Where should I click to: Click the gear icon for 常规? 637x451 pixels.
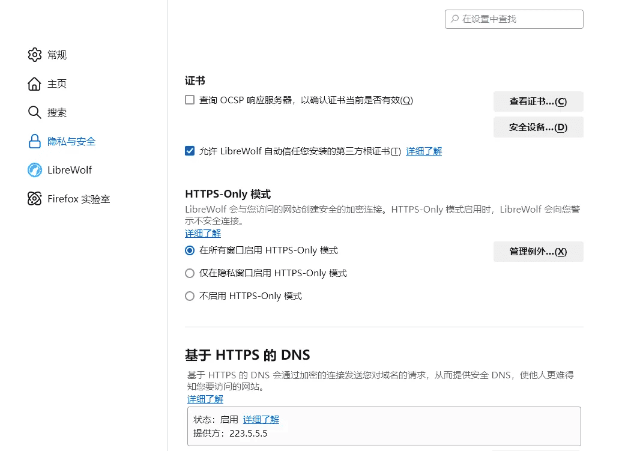35,55
